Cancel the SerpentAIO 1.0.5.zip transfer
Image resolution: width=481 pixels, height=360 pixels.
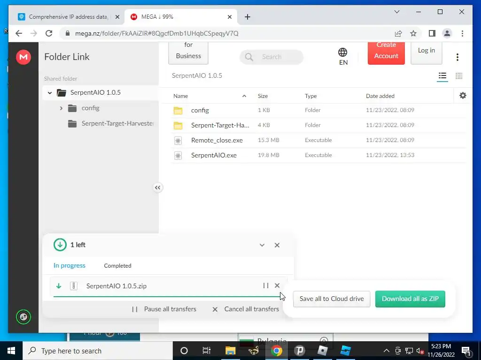click(x=277, y=285)
